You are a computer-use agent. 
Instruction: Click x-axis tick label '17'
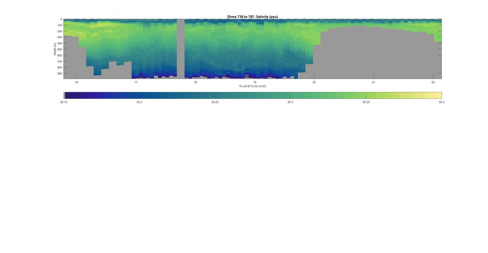(136, 82)
